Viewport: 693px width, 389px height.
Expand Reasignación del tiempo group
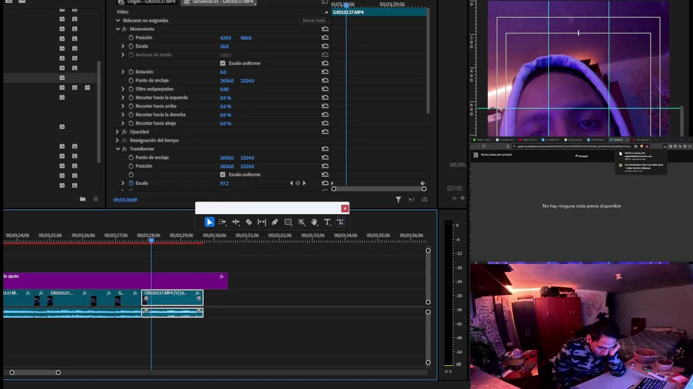click(117, 140)
